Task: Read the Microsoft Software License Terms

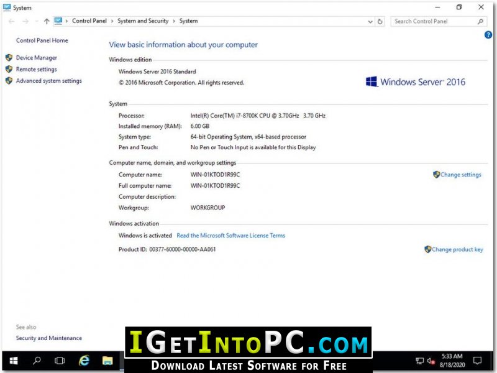Action: tap(230, 236)
